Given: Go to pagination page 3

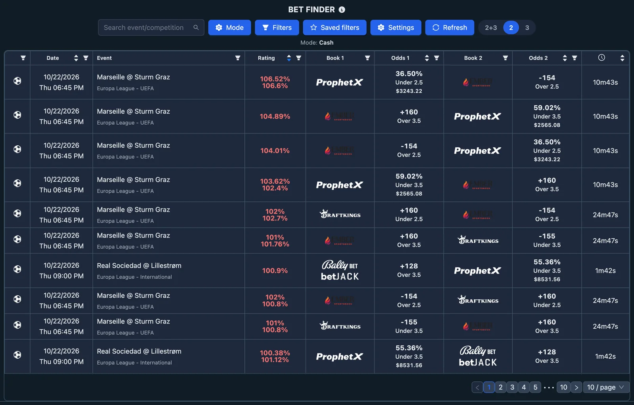Looking at the screenshot, I should 512,387.
